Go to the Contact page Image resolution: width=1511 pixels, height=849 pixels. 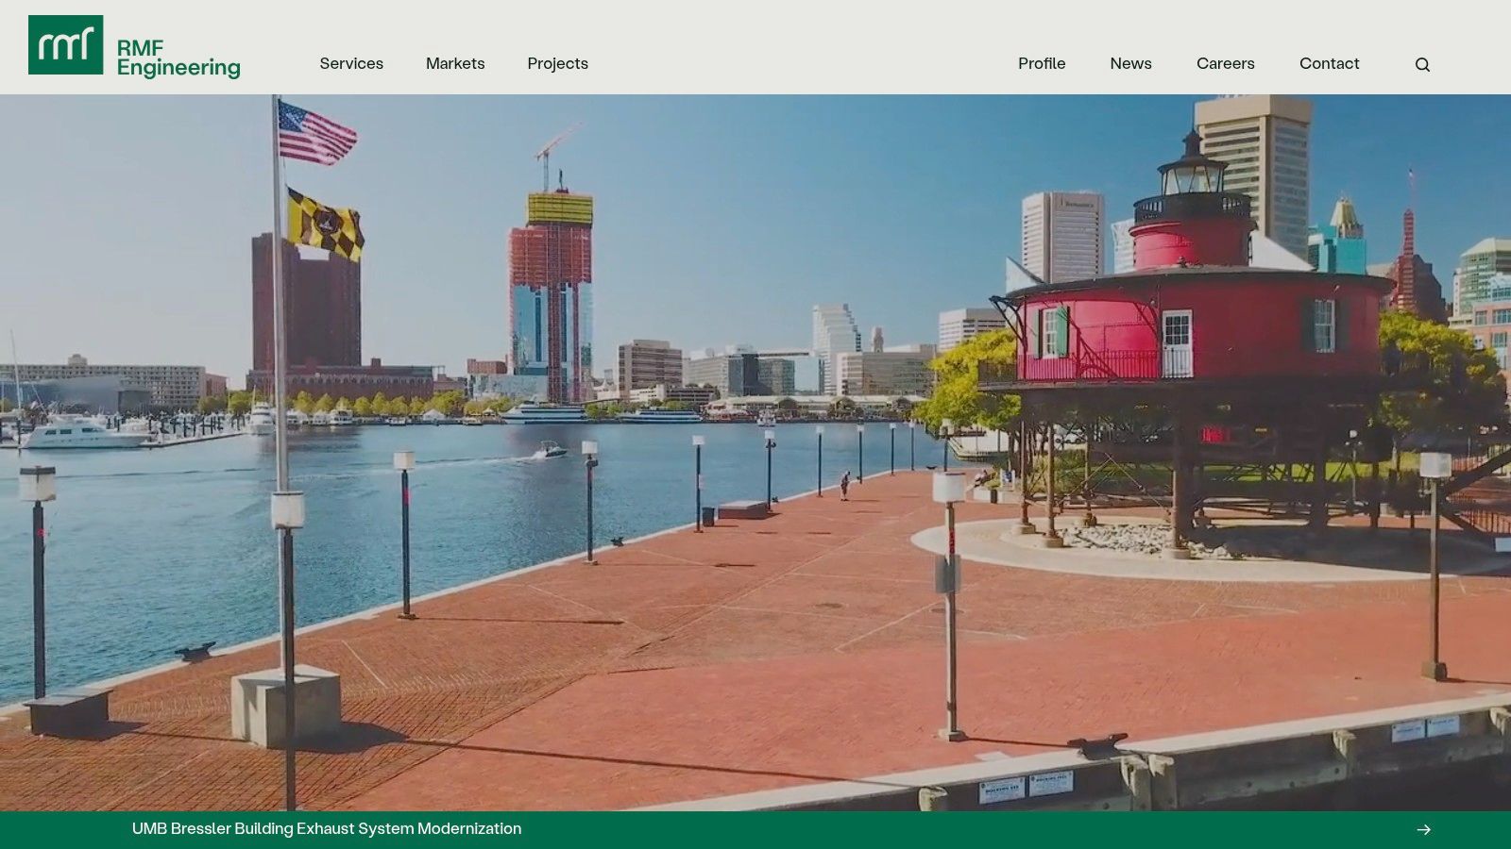pos(1329,63)
